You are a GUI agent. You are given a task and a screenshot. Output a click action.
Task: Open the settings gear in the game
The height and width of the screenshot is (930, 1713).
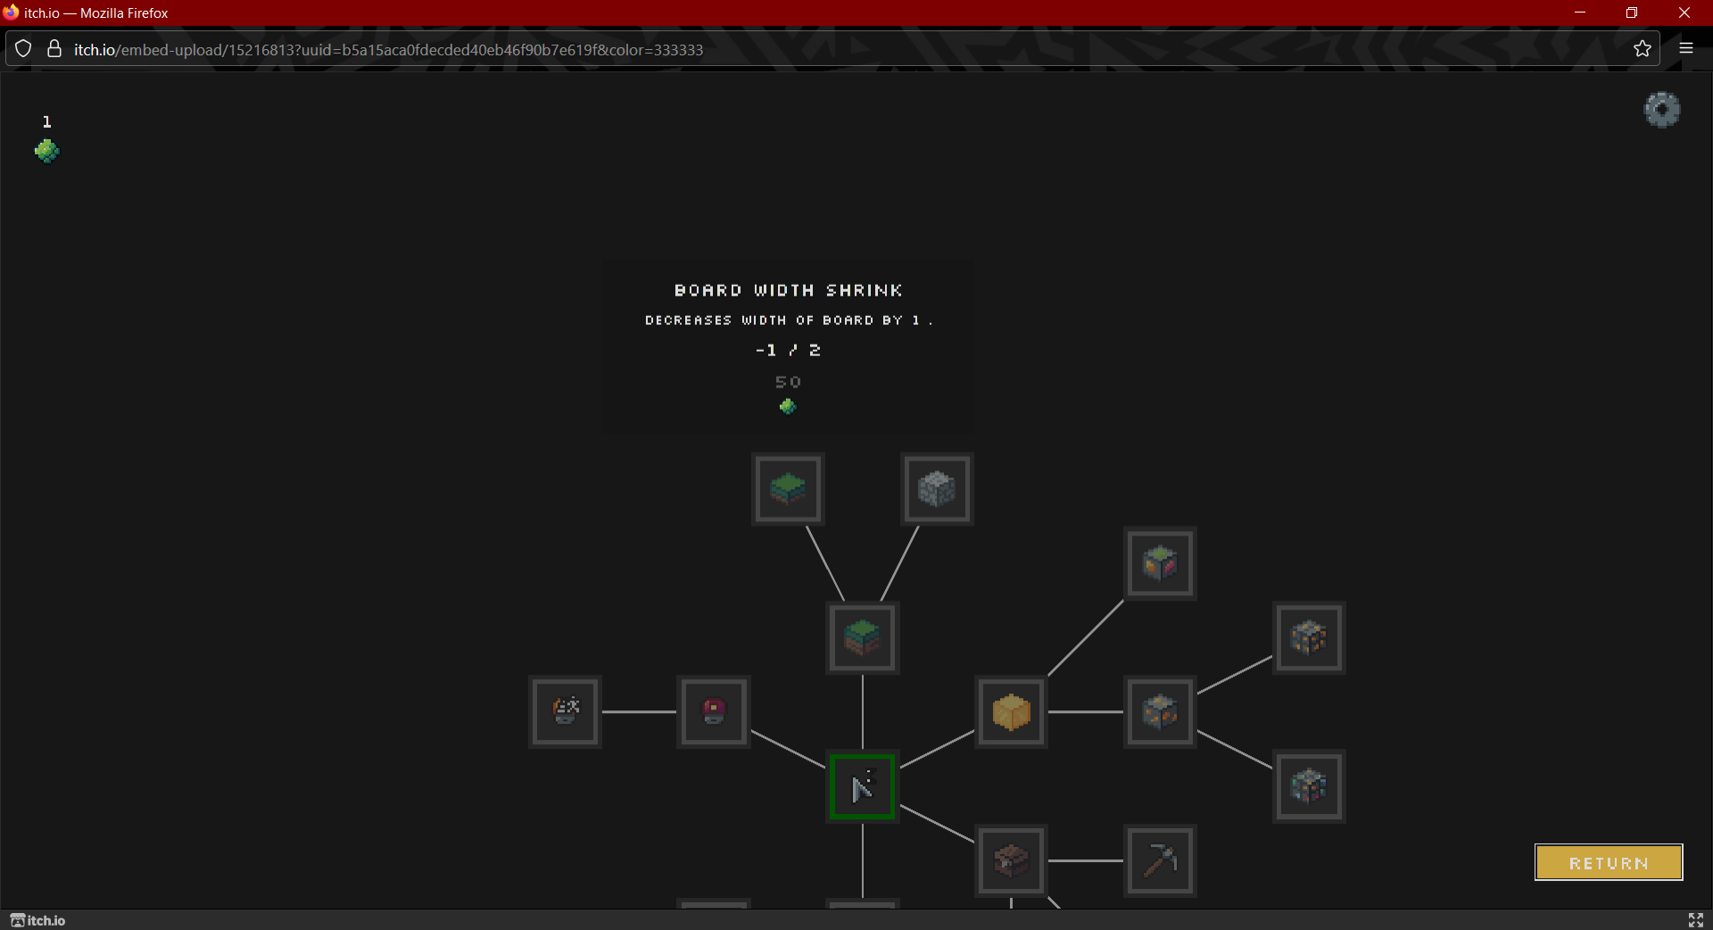click(1662, 110)
